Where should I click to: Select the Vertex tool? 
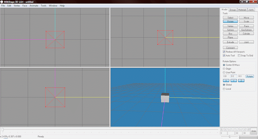click(x=230, y=26)
